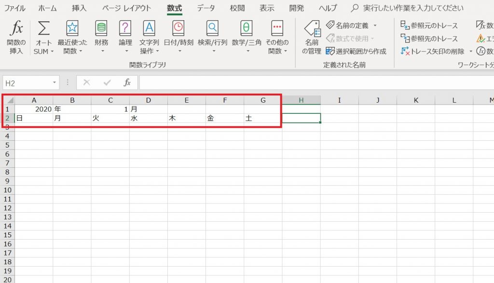Click the AutoSum (オートSUM) sigma icon

pos(43,29)
